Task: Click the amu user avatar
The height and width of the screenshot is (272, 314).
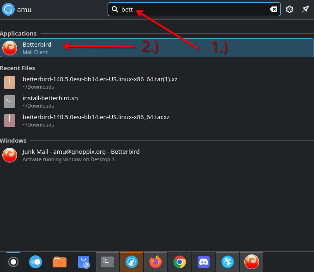Action: pyautogui.click(x=8, y=10)
